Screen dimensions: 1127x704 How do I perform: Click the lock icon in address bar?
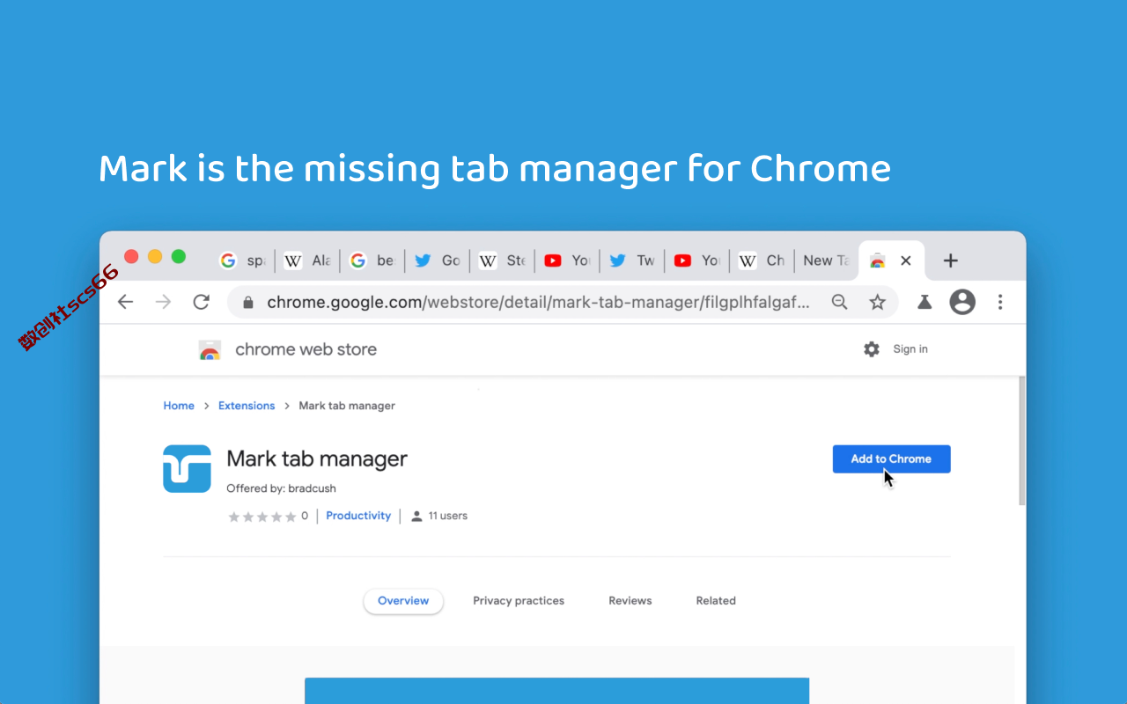248,303
